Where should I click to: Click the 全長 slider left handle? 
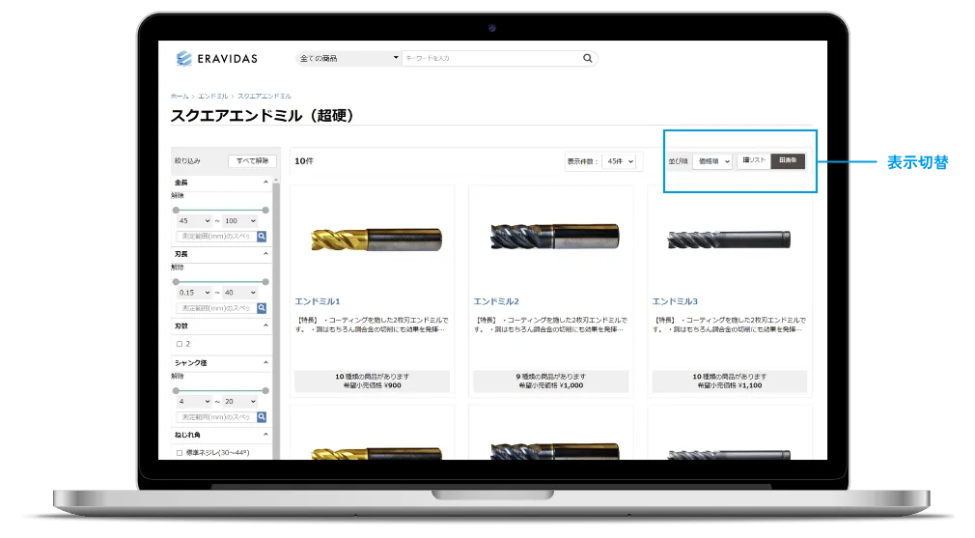click(176, 211)
